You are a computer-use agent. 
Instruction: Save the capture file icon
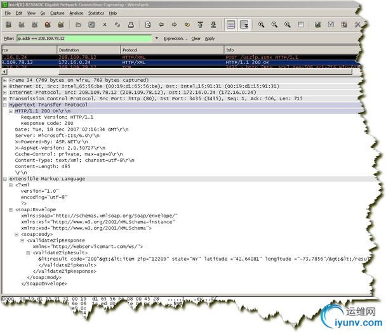[91, 25]
